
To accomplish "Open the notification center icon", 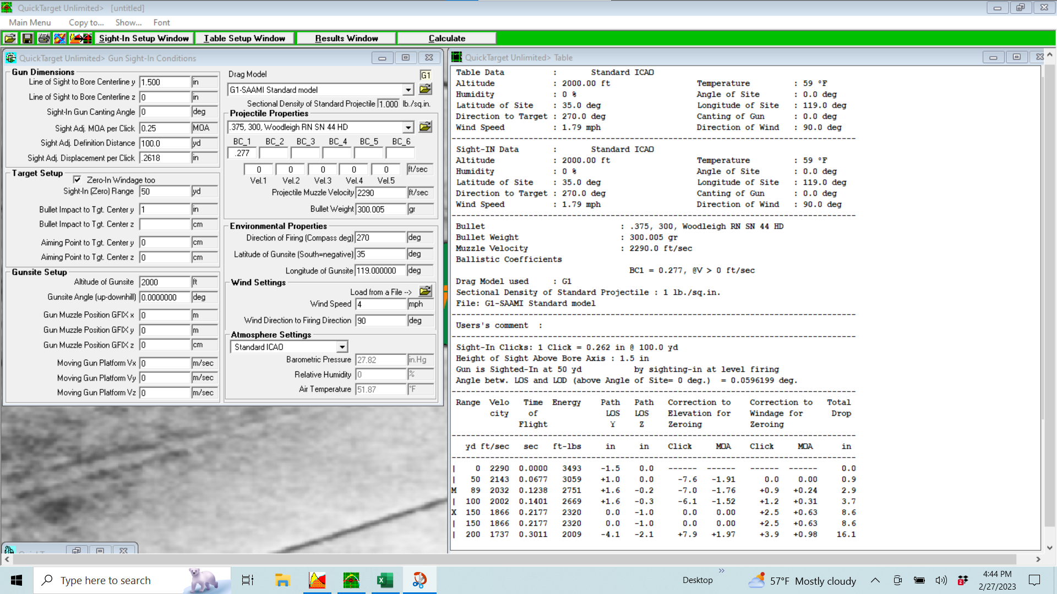I will pos(1034,580).
